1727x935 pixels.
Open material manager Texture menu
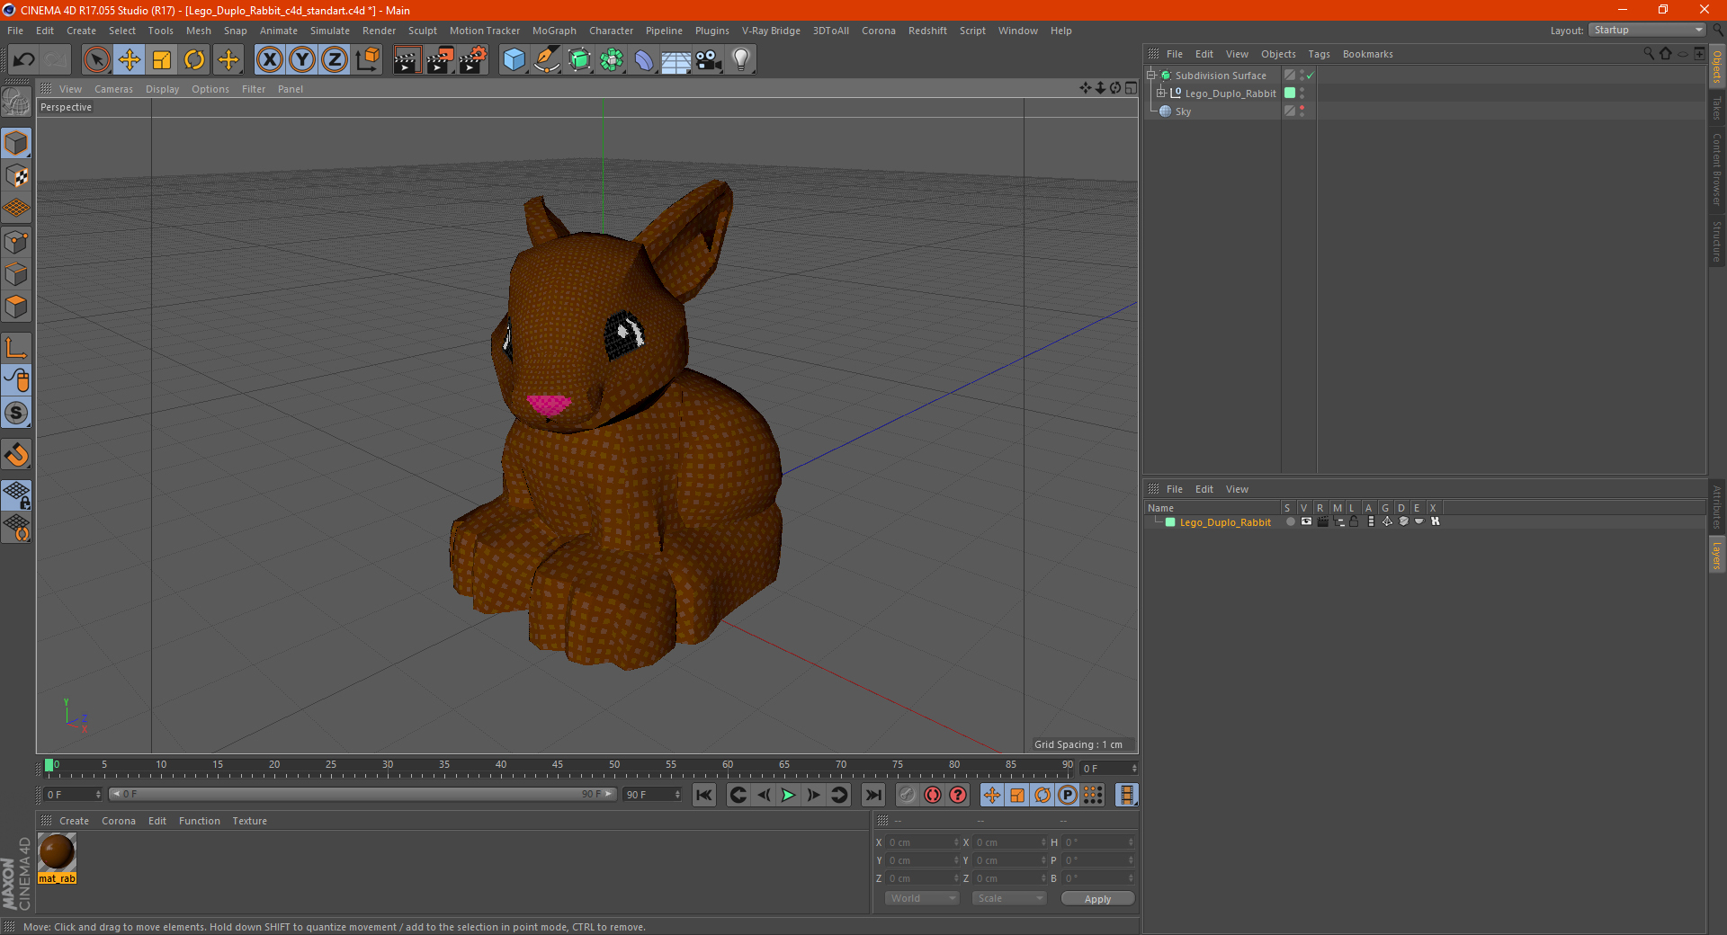pos(249,821)
